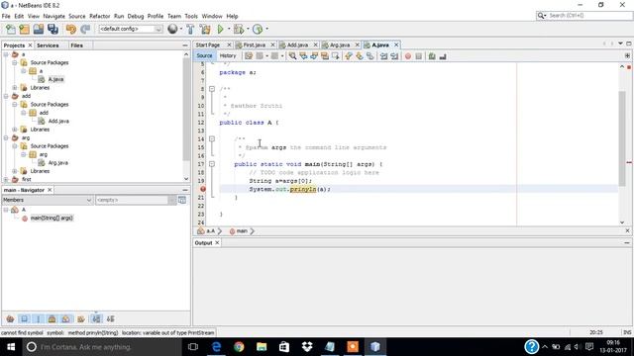The width and height of the screenshot is (634, 356).
Task: Click Find Next Occurrence icon
Action: (x=314, y=56)
